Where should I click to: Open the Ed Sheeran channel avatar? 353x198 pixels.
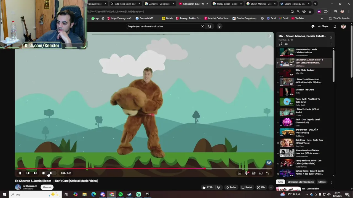[18, 187]
